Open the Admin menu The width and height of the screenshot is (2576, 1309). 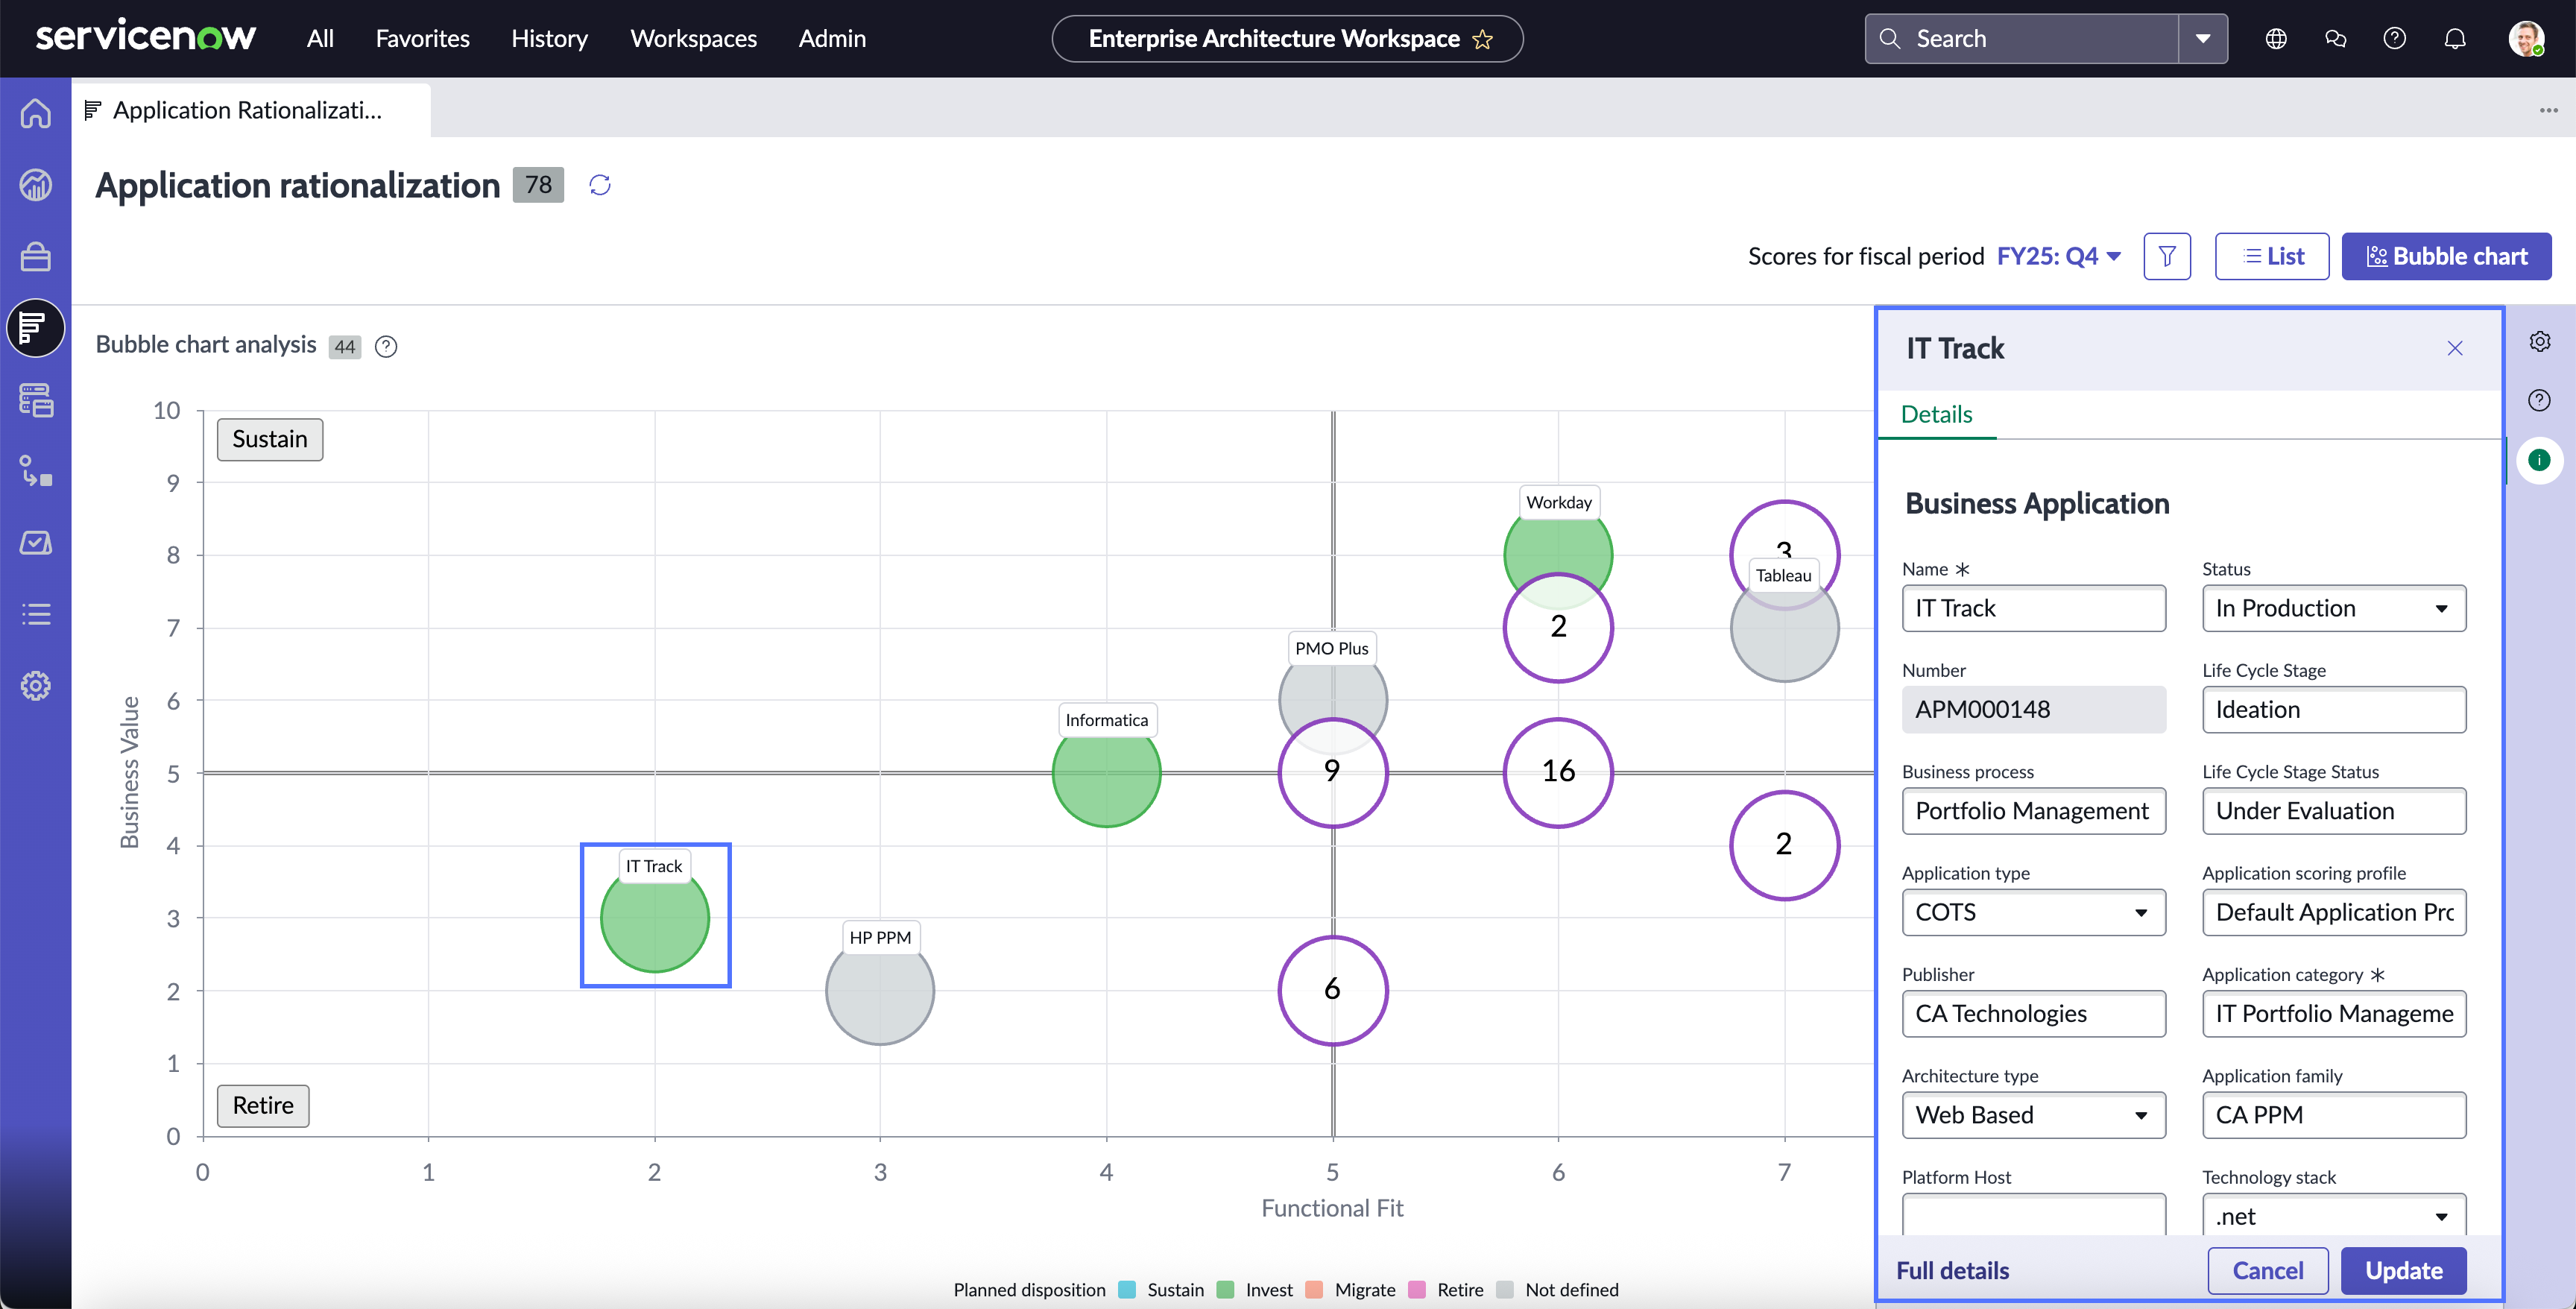tap(832, 39)
